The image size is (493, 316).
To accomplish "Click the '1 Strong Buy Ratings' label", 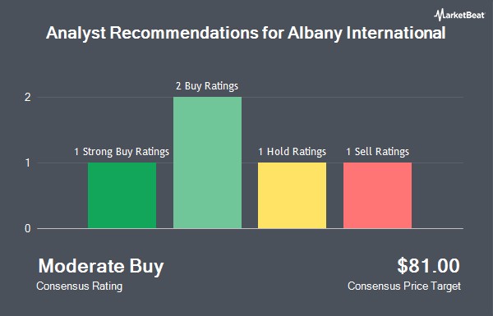I will (x=122, y=152).
